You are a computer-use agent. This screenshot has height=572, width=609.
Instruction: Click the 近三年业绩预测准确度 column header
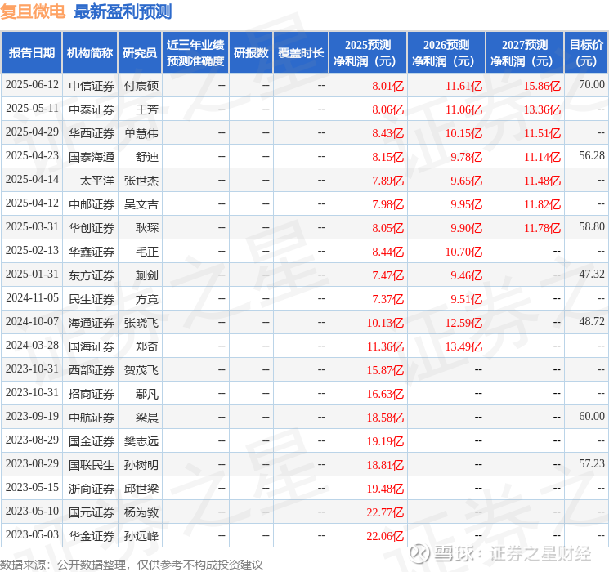[x=195, y=53]
